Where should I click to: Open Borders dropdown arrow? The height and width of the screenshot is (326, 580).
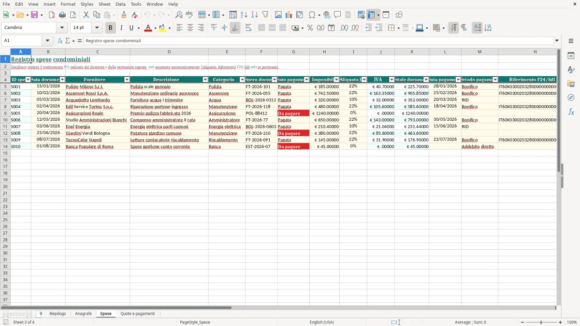[398, 28]
